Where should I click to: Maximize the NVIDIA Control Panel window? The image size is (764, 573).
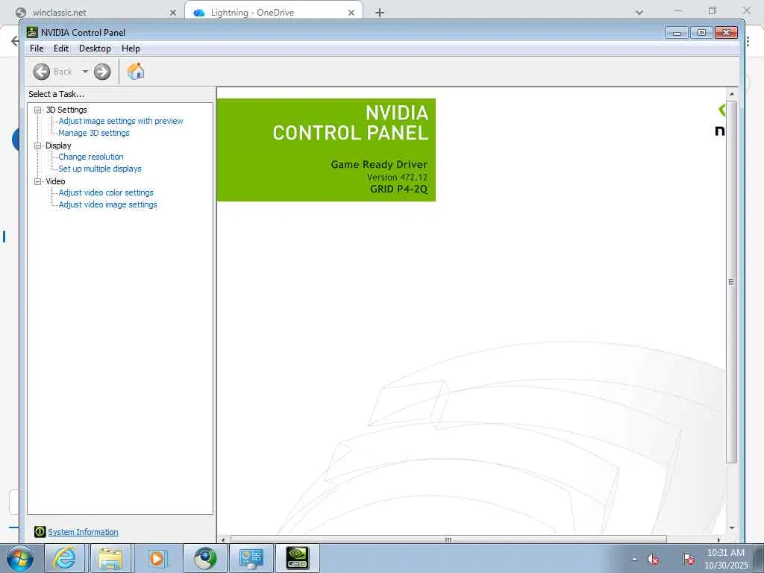tap(701, 33)
